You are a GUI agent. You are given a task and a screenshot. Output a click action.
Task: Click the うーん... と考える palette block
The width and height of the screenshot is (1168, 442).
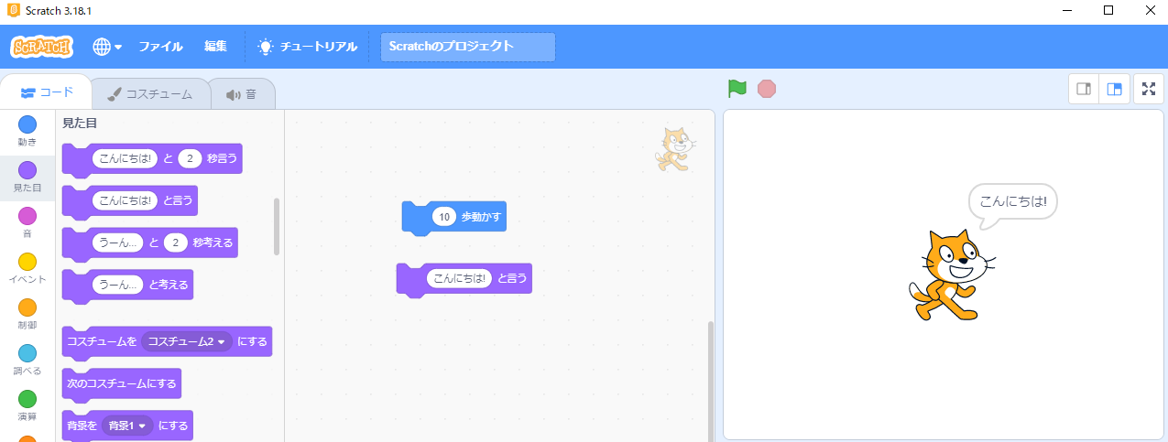[127, 286]
